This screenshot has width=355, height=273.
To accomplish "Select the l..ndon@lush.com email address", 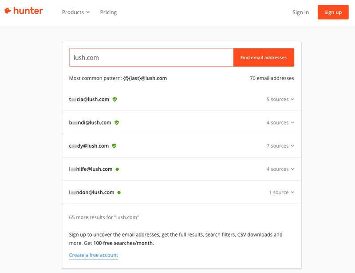I will click(x=91, y=193).
